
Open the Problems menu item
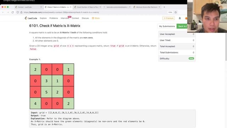54,18
